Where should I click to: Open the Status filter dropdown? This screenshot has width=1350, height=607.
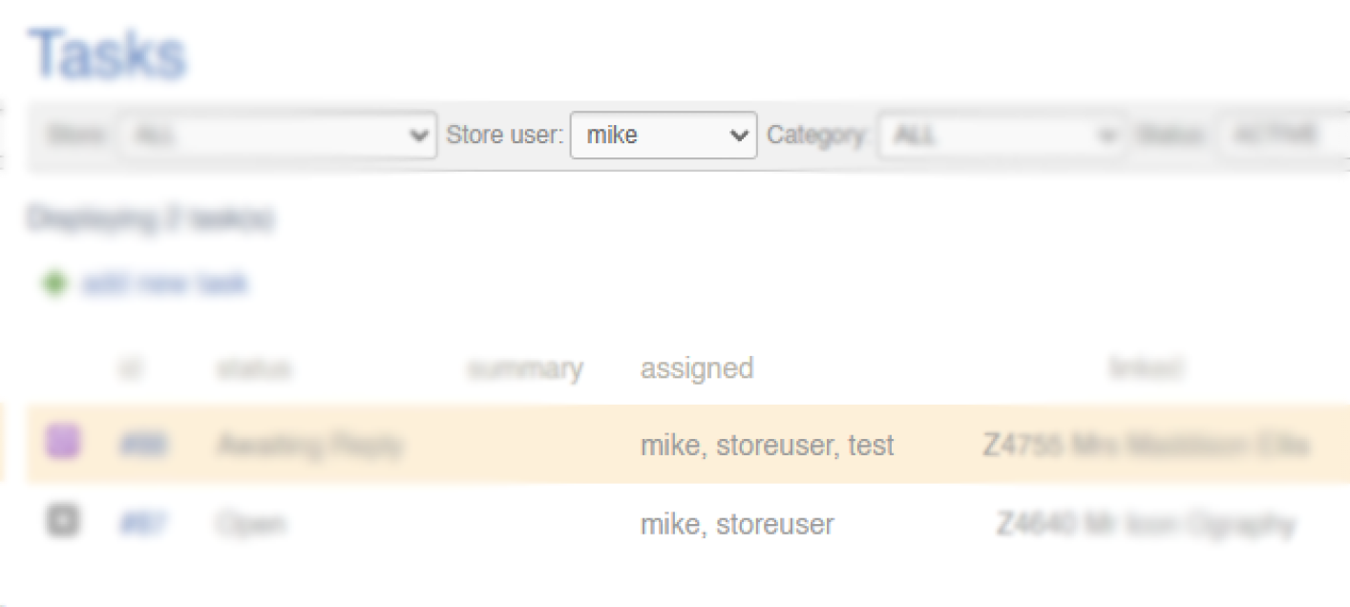(1279, 136)
